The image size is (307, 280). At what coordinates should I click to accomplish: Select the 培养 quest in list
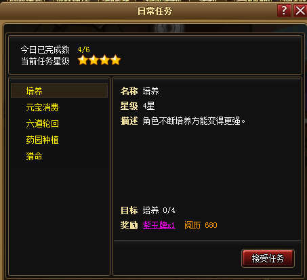(59, 91)
